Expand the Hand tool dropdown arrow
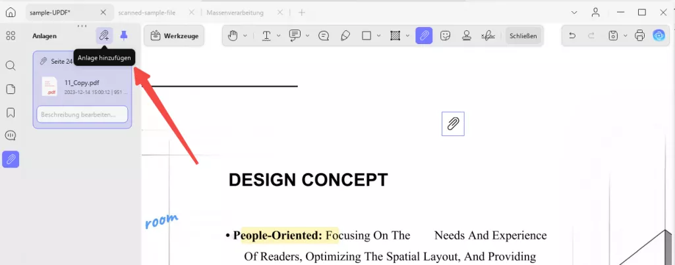This screenshot has width=675, height=265. [x=245, y=36]
